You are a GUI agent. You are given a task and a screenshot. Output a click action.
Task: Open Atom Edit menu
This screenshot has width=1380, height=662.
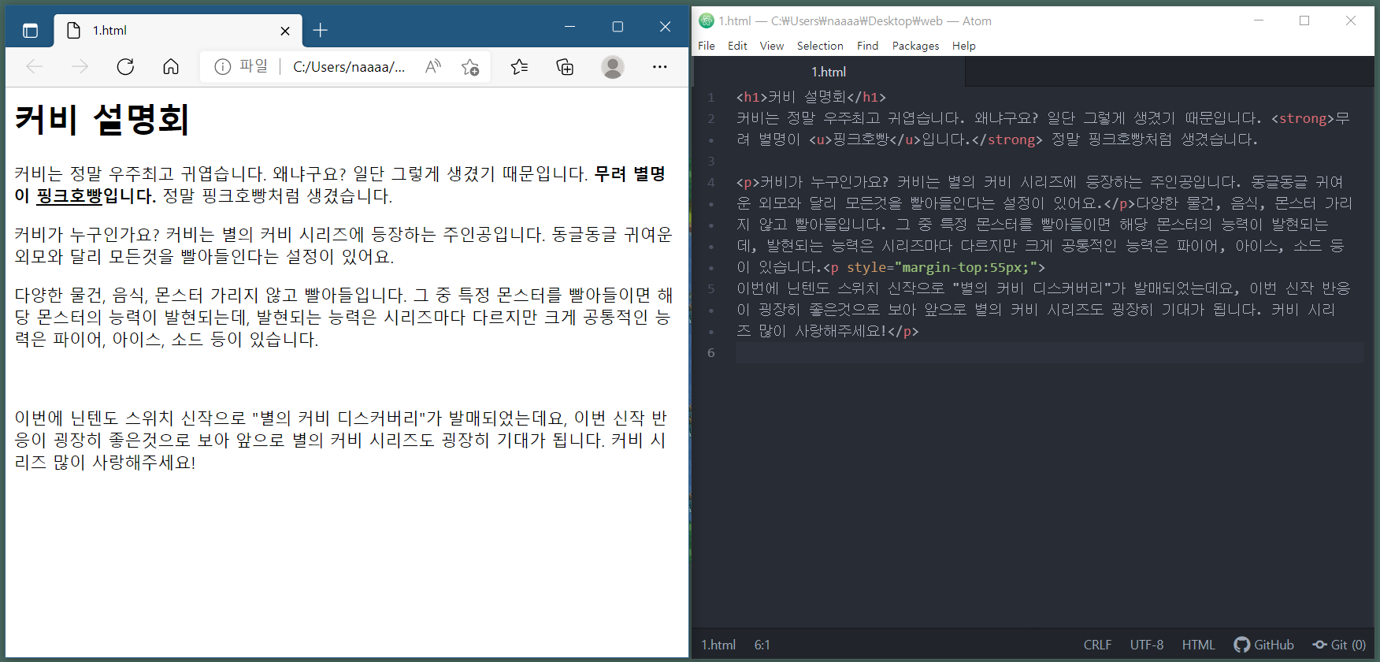click(x=737, y=46)
